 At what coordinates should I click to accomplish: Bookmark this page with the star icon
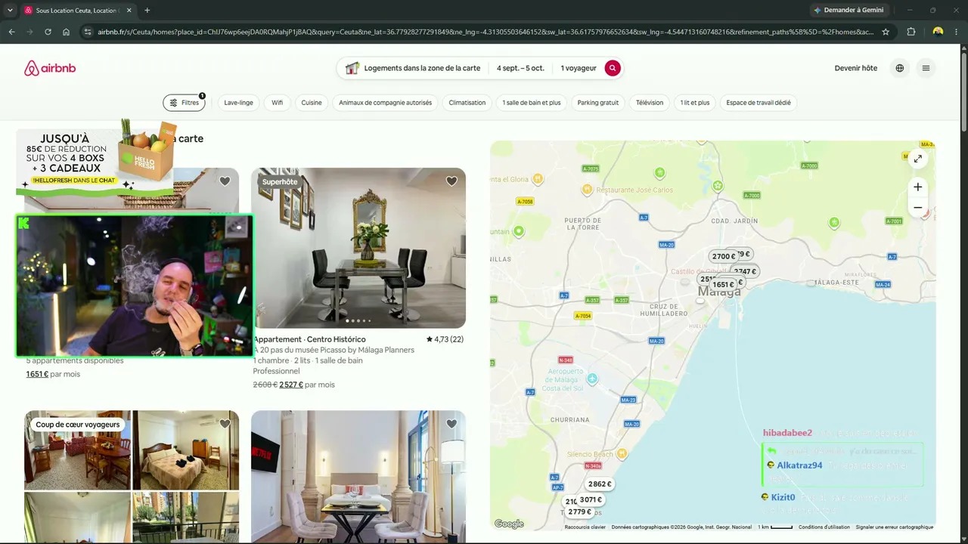[x=886, y=32]
